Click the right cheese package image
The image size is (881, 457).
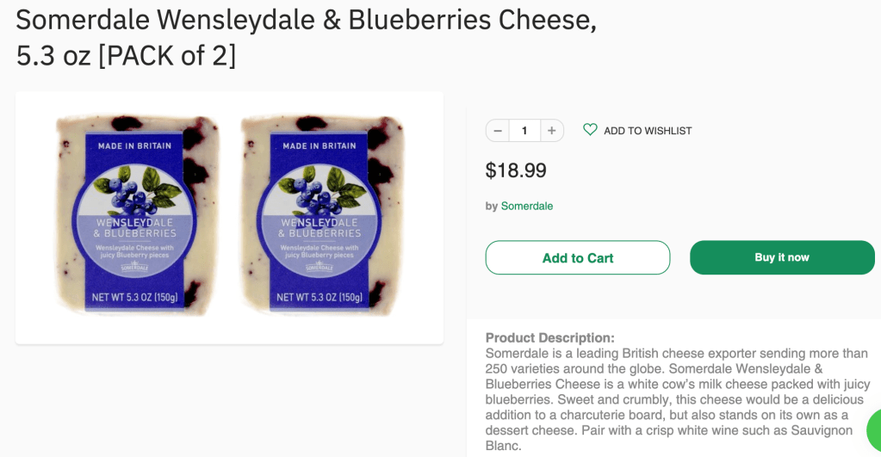point(320,215)
